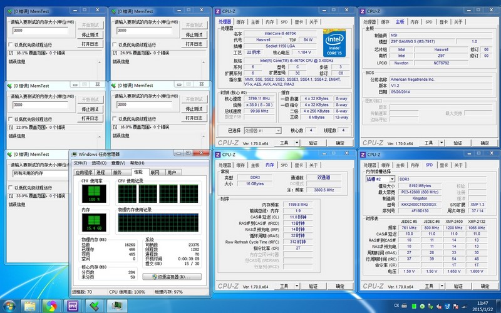Click error info scroll arrow in 16.0% MemTest

pyautogui.click(x=204, y=136)
